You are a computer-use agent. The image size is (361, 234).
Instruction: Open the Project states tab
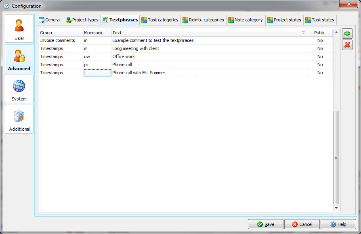[x=284, y=20]
